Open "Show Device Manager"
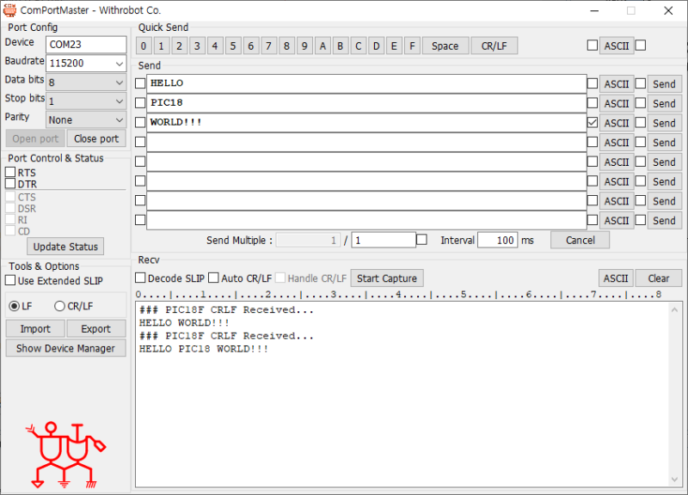Viewport: 688px width, 495px height. pos(65,347)
